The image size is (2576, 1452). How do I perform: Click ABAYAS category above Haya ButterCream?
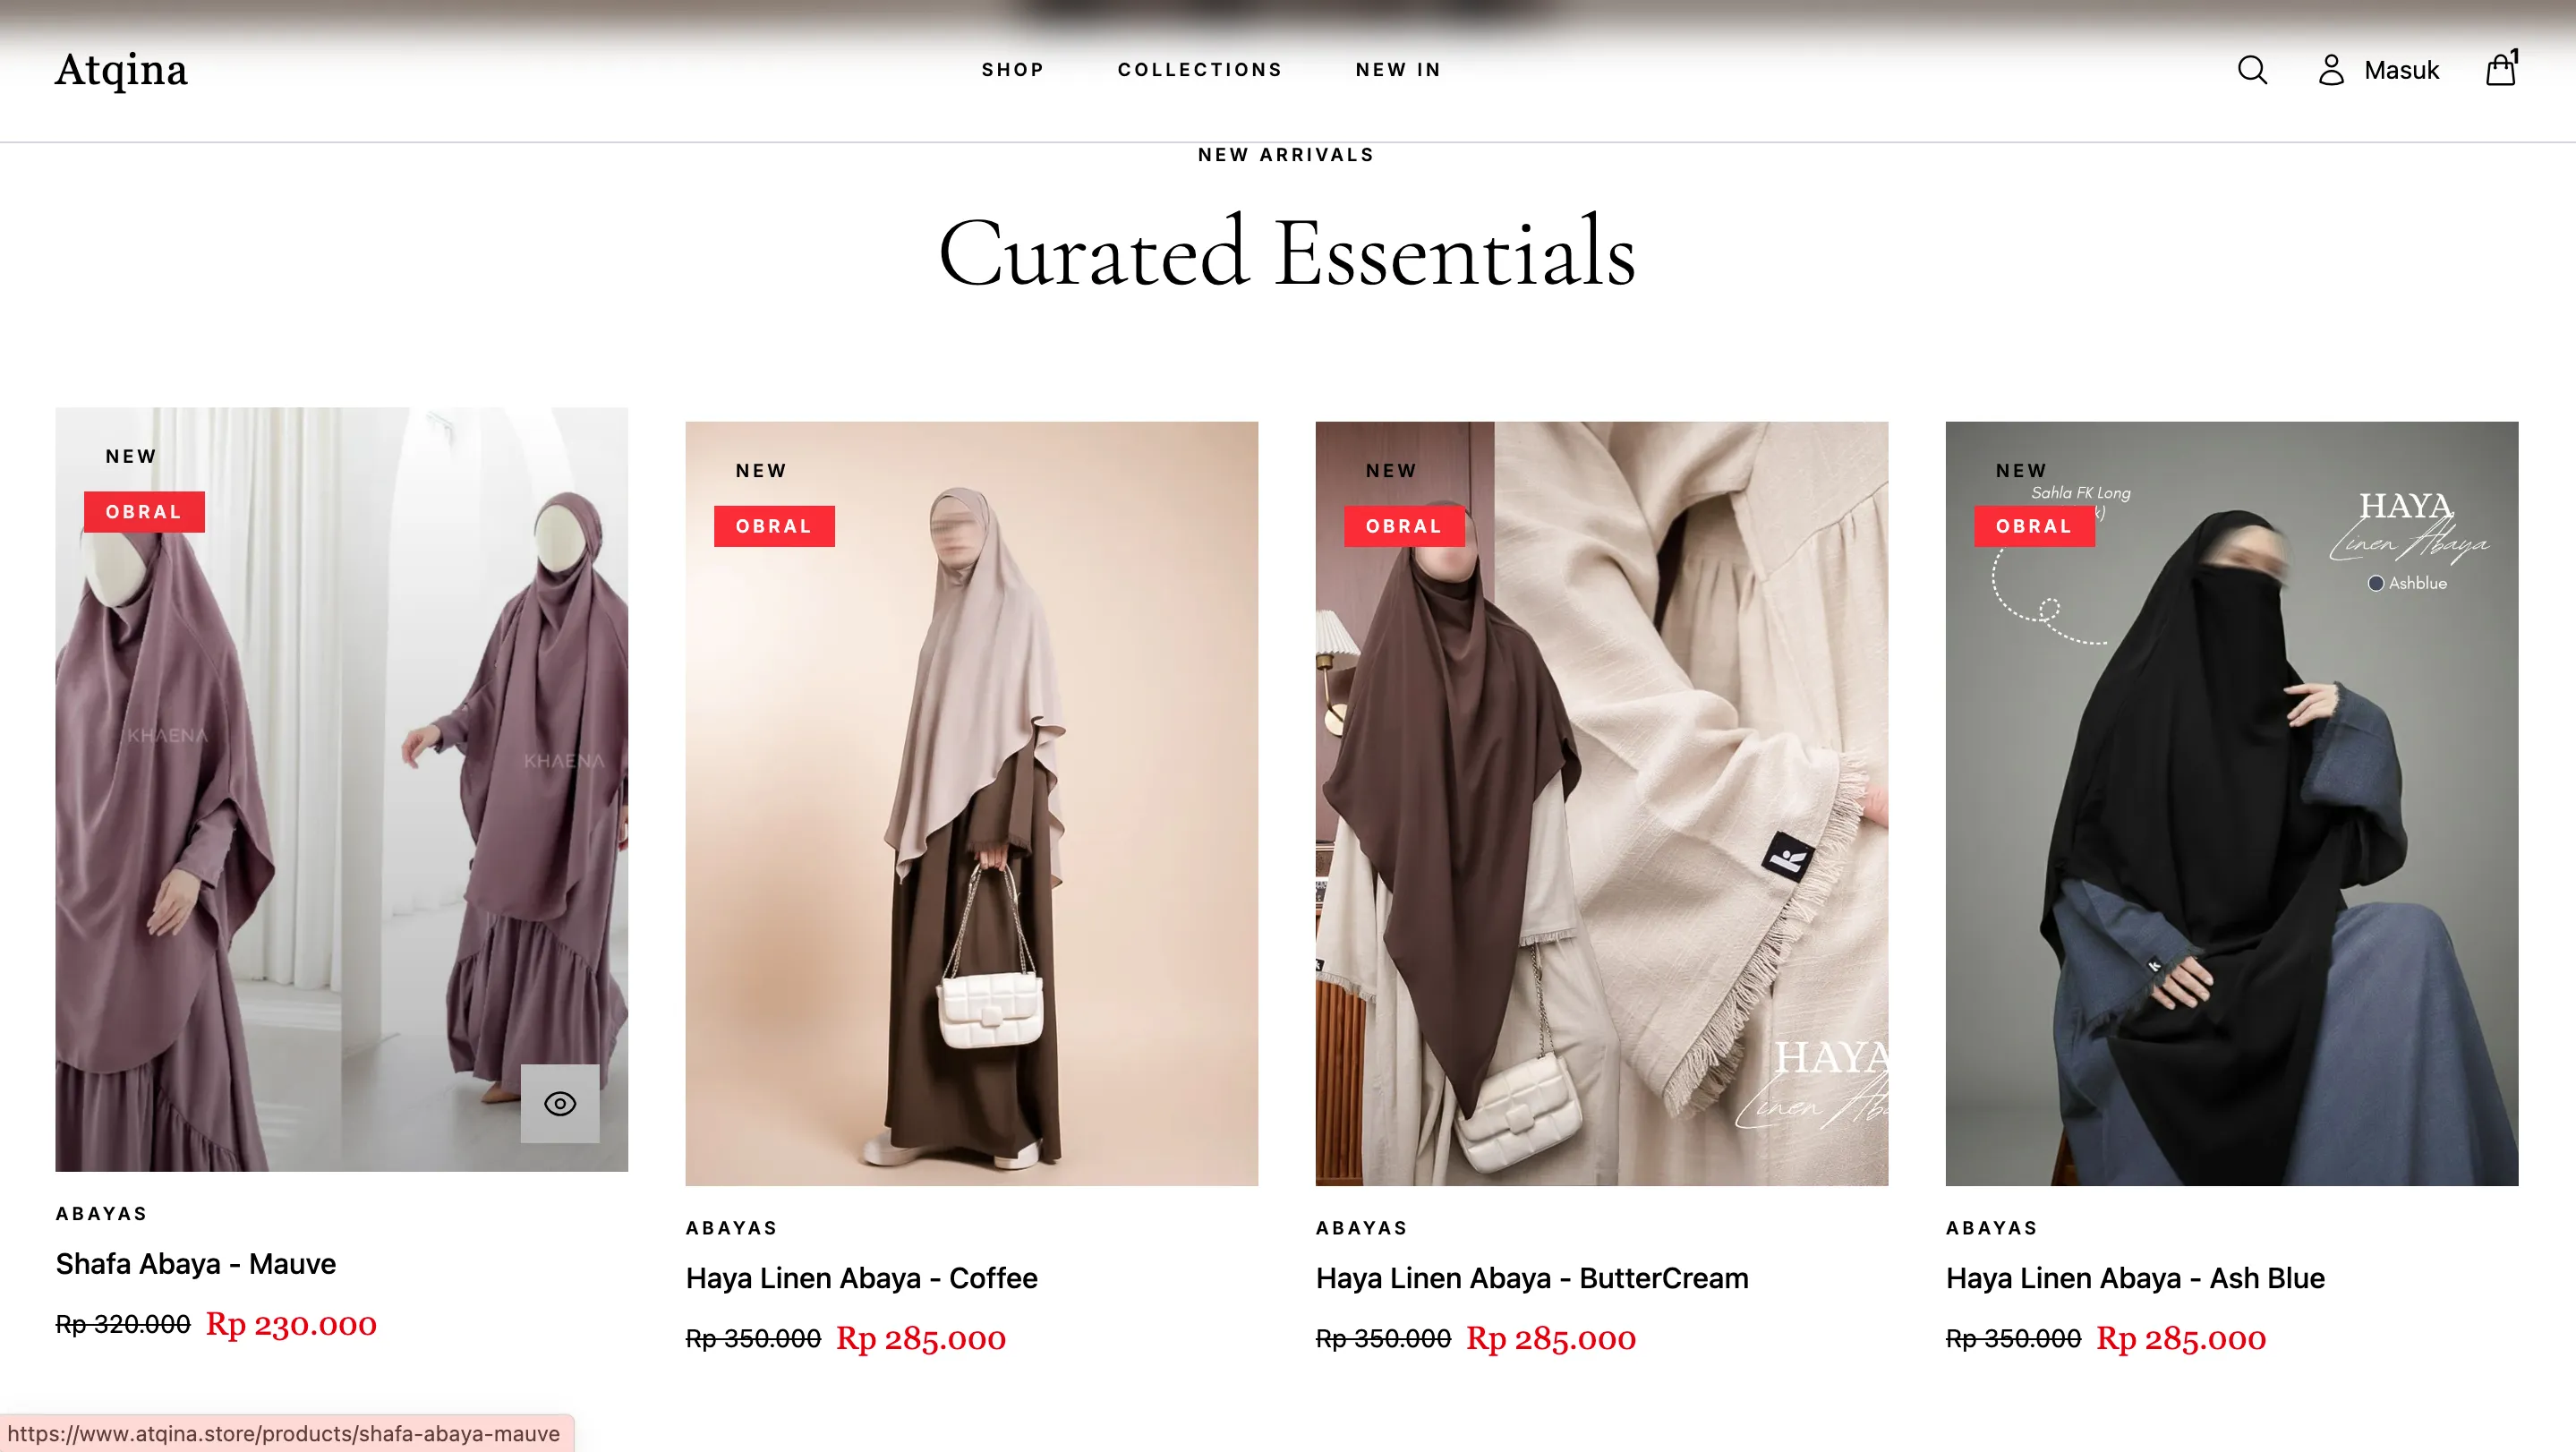click(x=1361, y=1228)
